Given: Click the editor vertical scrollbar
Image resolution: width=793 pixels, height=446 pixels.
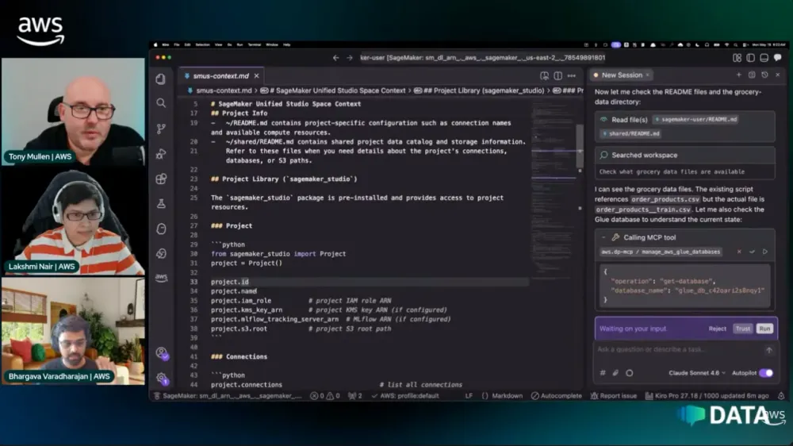Looking at the screenshot, I should (580, 145).
